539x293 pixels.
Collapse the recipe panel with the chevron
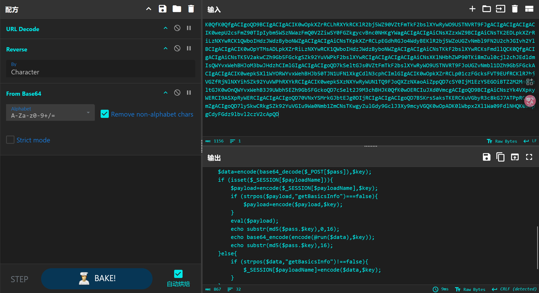149,9
